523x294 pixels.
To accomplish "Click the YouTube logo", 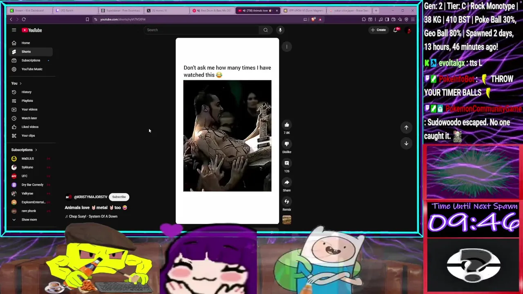I will (32, 30).
